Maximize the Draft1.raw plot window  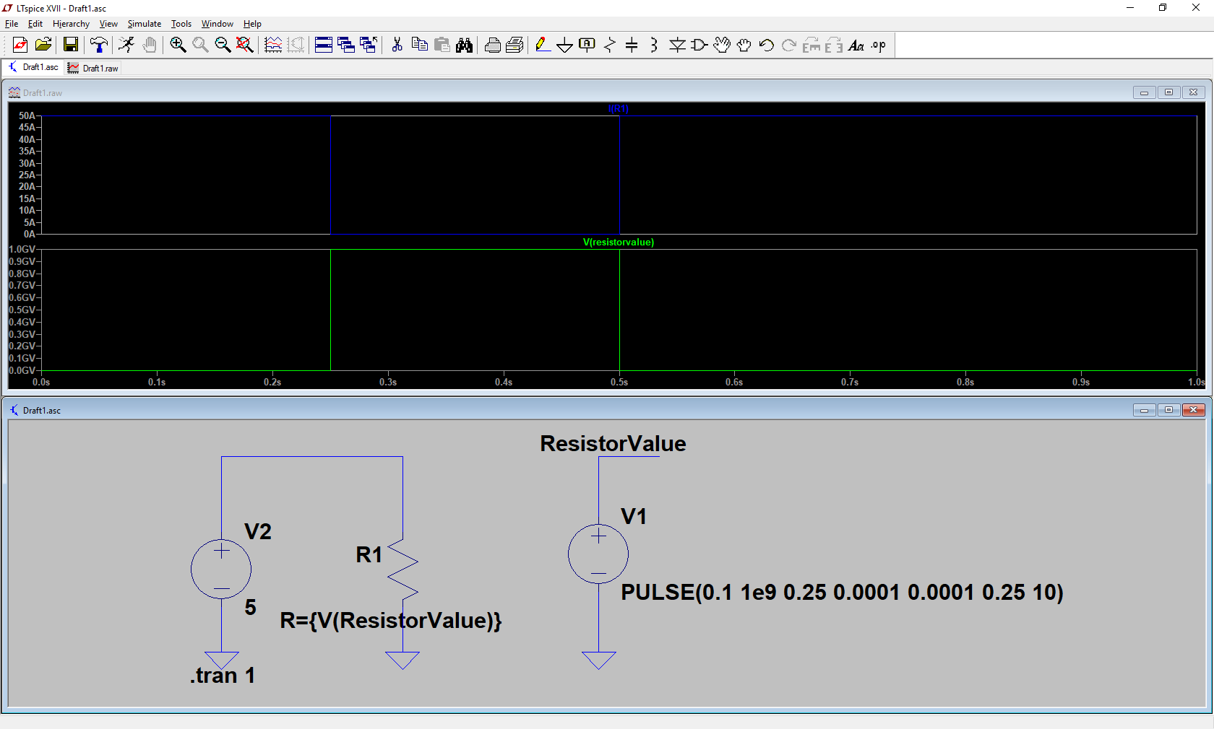[x=1168, y=92]
